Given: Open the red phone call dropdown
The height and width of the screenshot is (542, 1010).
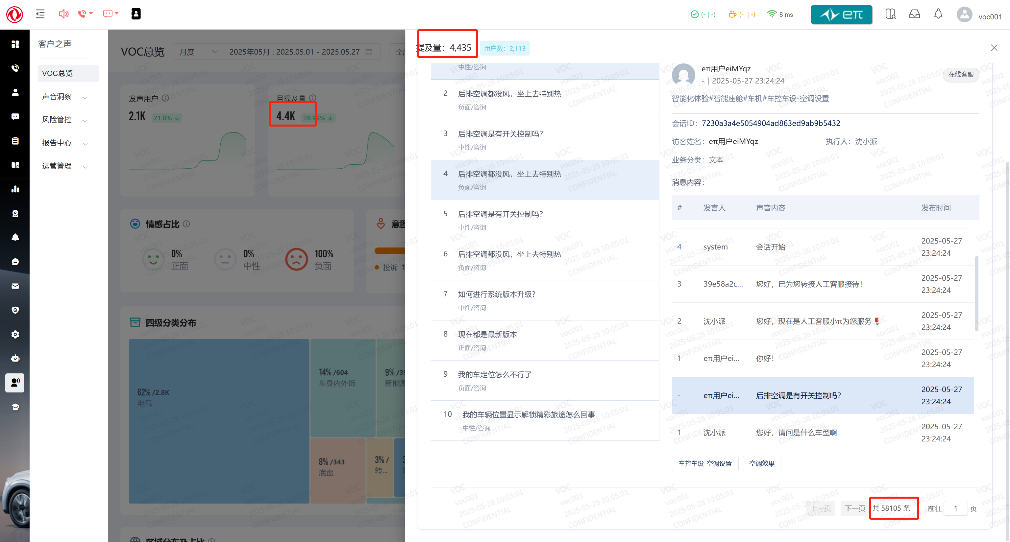Looking at the screenshot, I should click(x=85, y=14).
